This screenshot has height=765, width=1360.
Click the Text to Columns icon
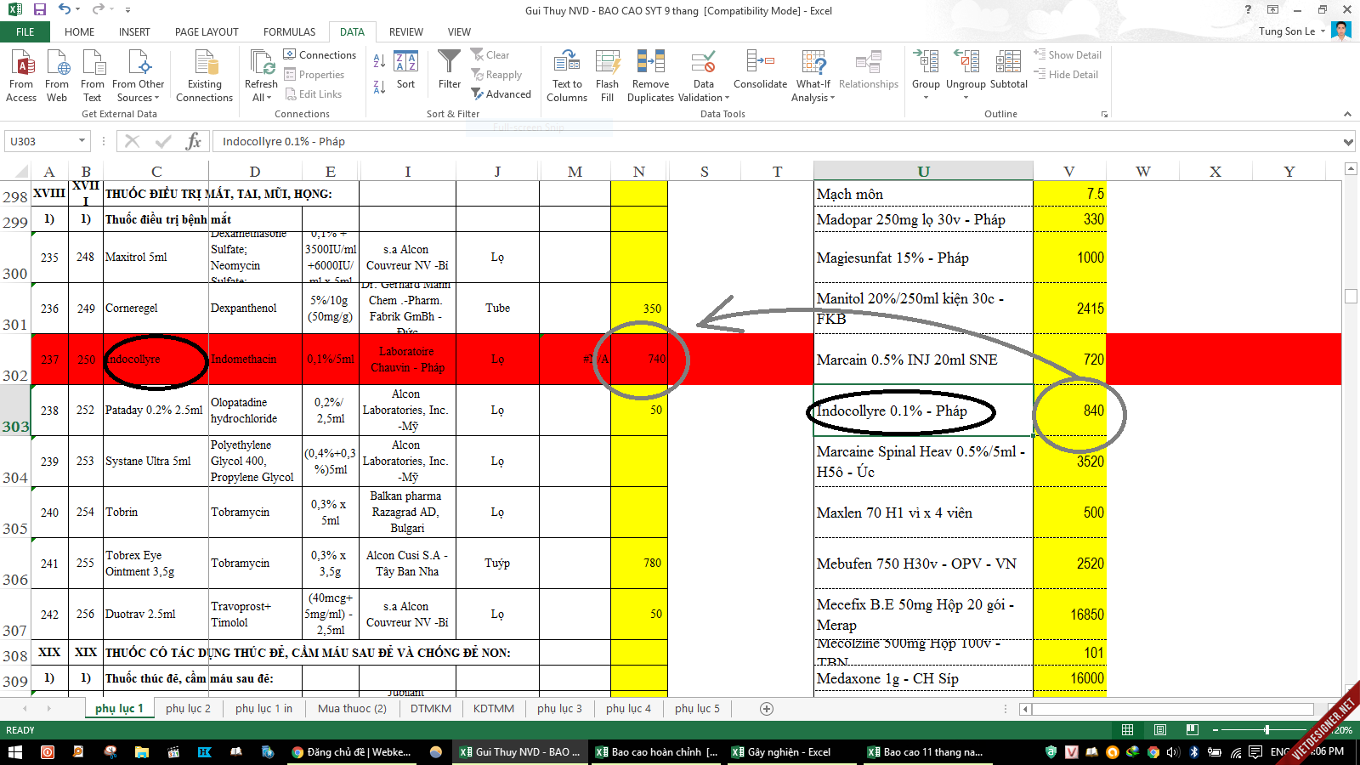pyautogui.click(x=567, y=63)
